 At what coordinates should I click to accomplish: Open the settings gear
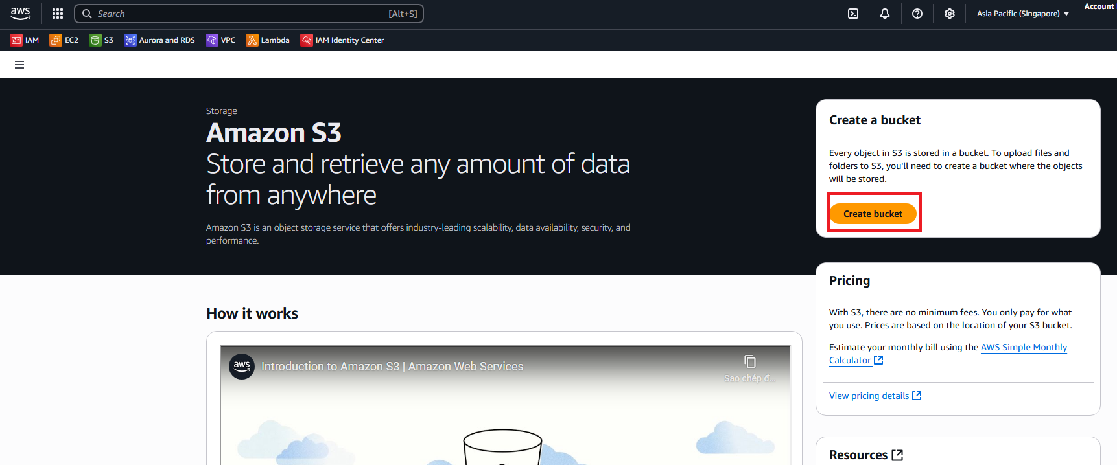click(950, 14)
